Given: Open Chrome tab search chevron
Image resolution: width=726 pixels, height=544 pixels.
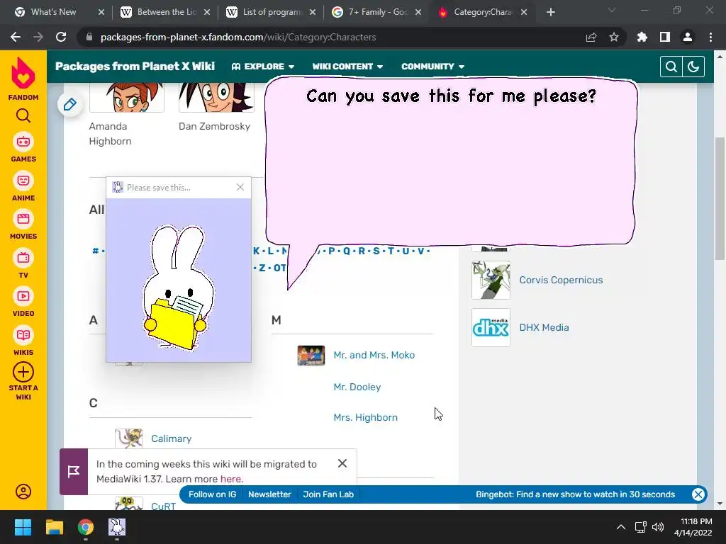Looking at the screenshot, I should point(612,10).
